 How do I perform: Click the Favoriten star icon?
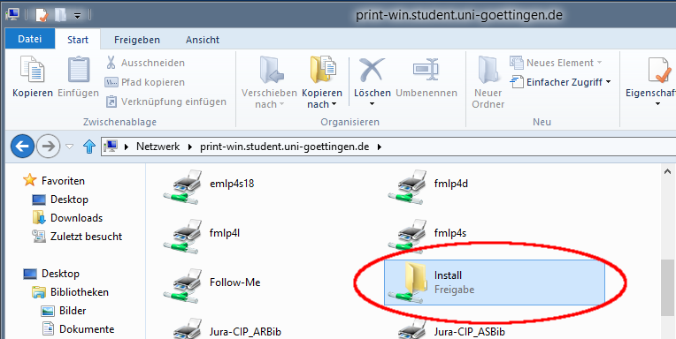coord(30,180)
